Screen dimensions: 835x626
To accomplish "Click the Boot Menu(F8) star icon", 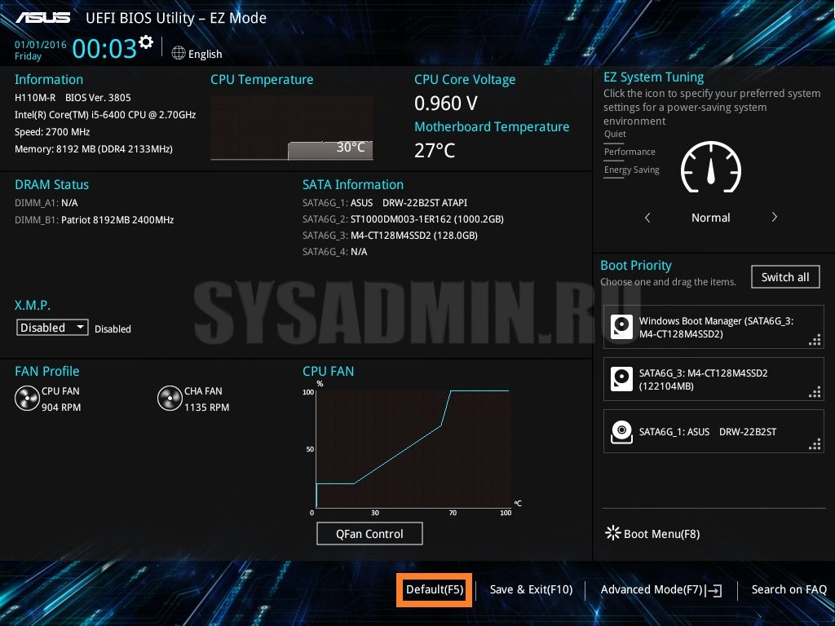I will pyautogui.click(x=612, y=533).
